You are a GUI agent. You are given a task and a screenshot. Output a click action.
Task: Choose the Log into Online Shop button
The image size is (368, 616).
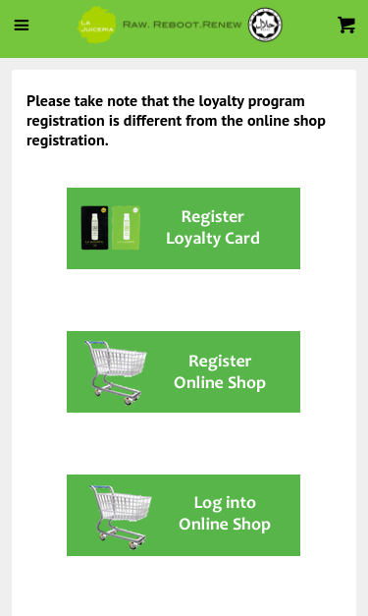coord(184,515)
